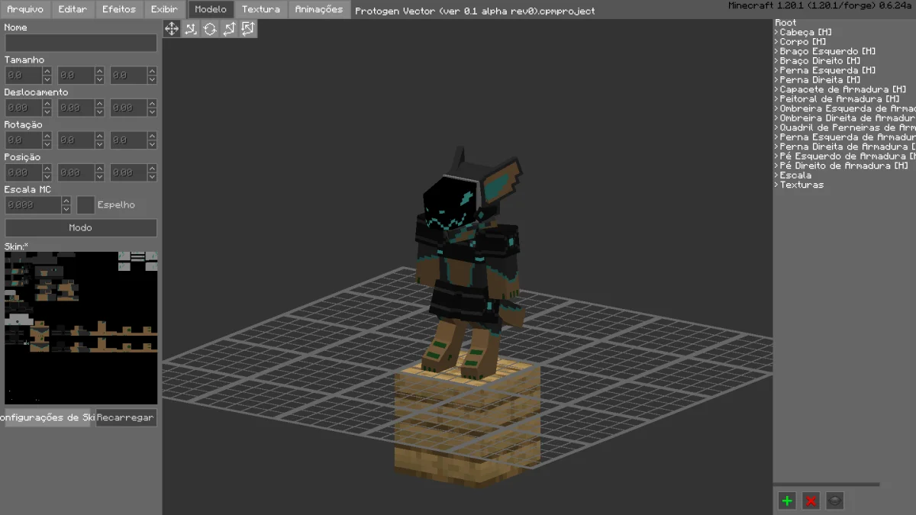Decrease the third Posição value with down arrow
Screen dimensions: 916x515
(x=152, y=177)
